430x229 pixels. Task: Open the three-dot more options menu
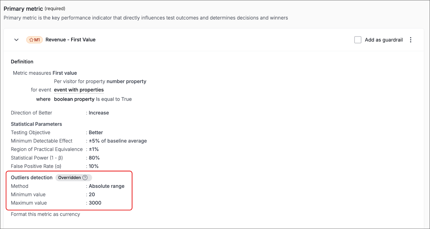click(410, 40)
